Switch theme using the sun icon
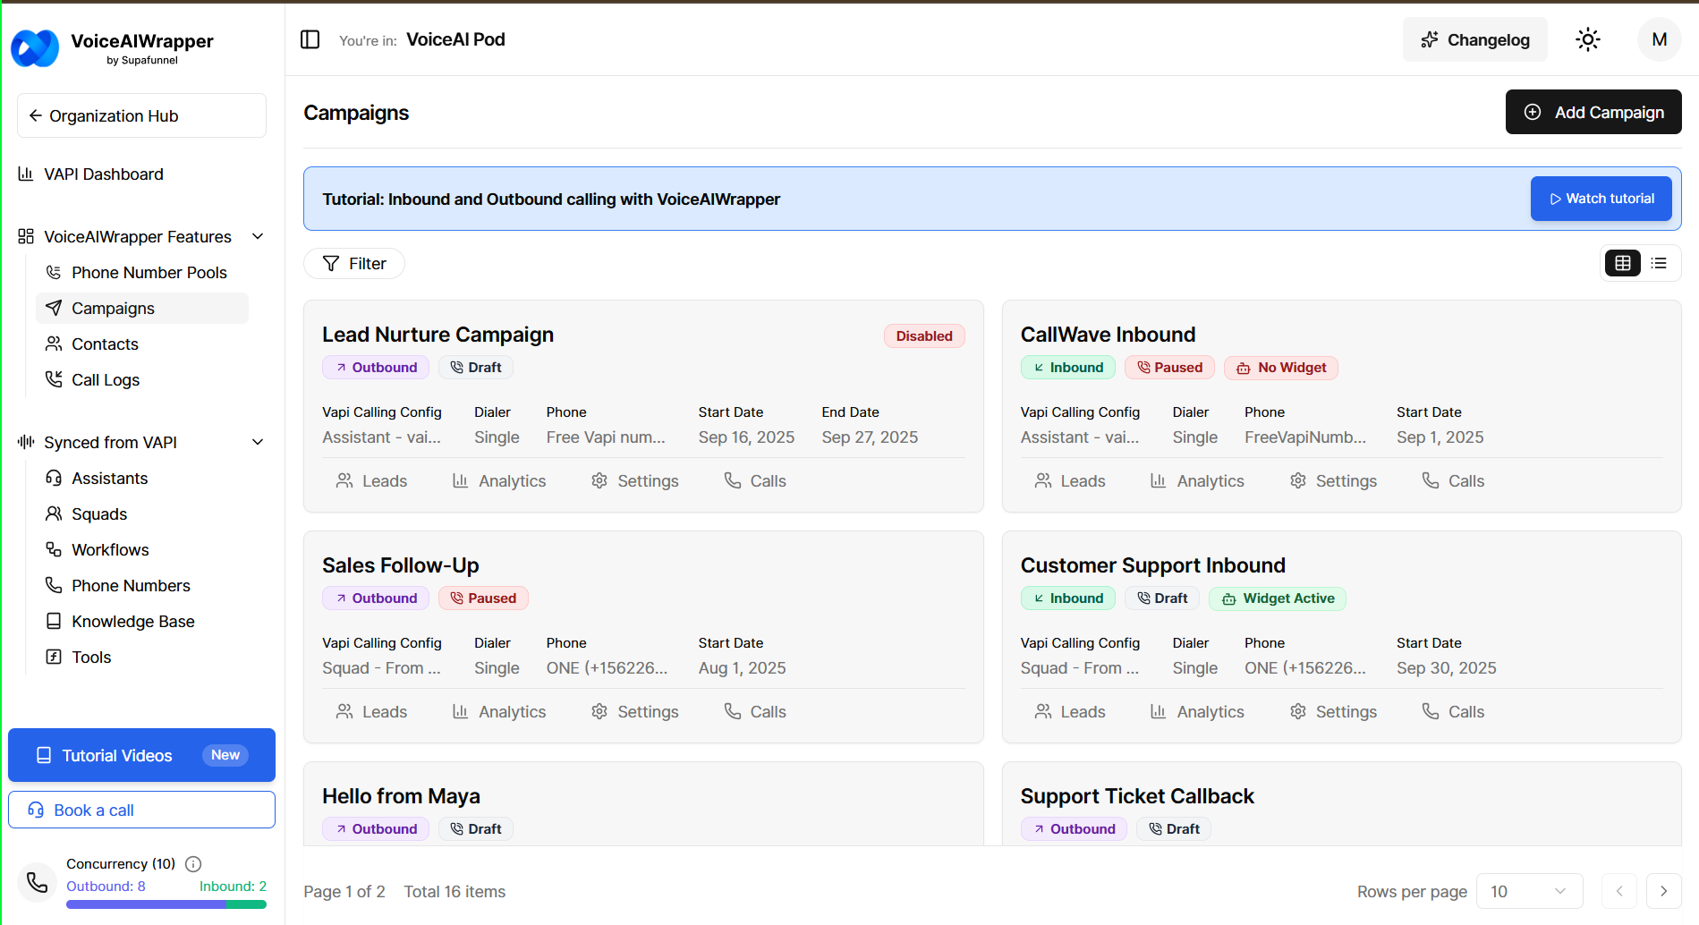Screen dimensions: 1699x925 pyautogui.click(x=1587, y=39)
